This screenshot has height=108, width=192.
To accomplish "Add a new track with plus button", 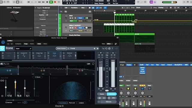I will (61, 11).
